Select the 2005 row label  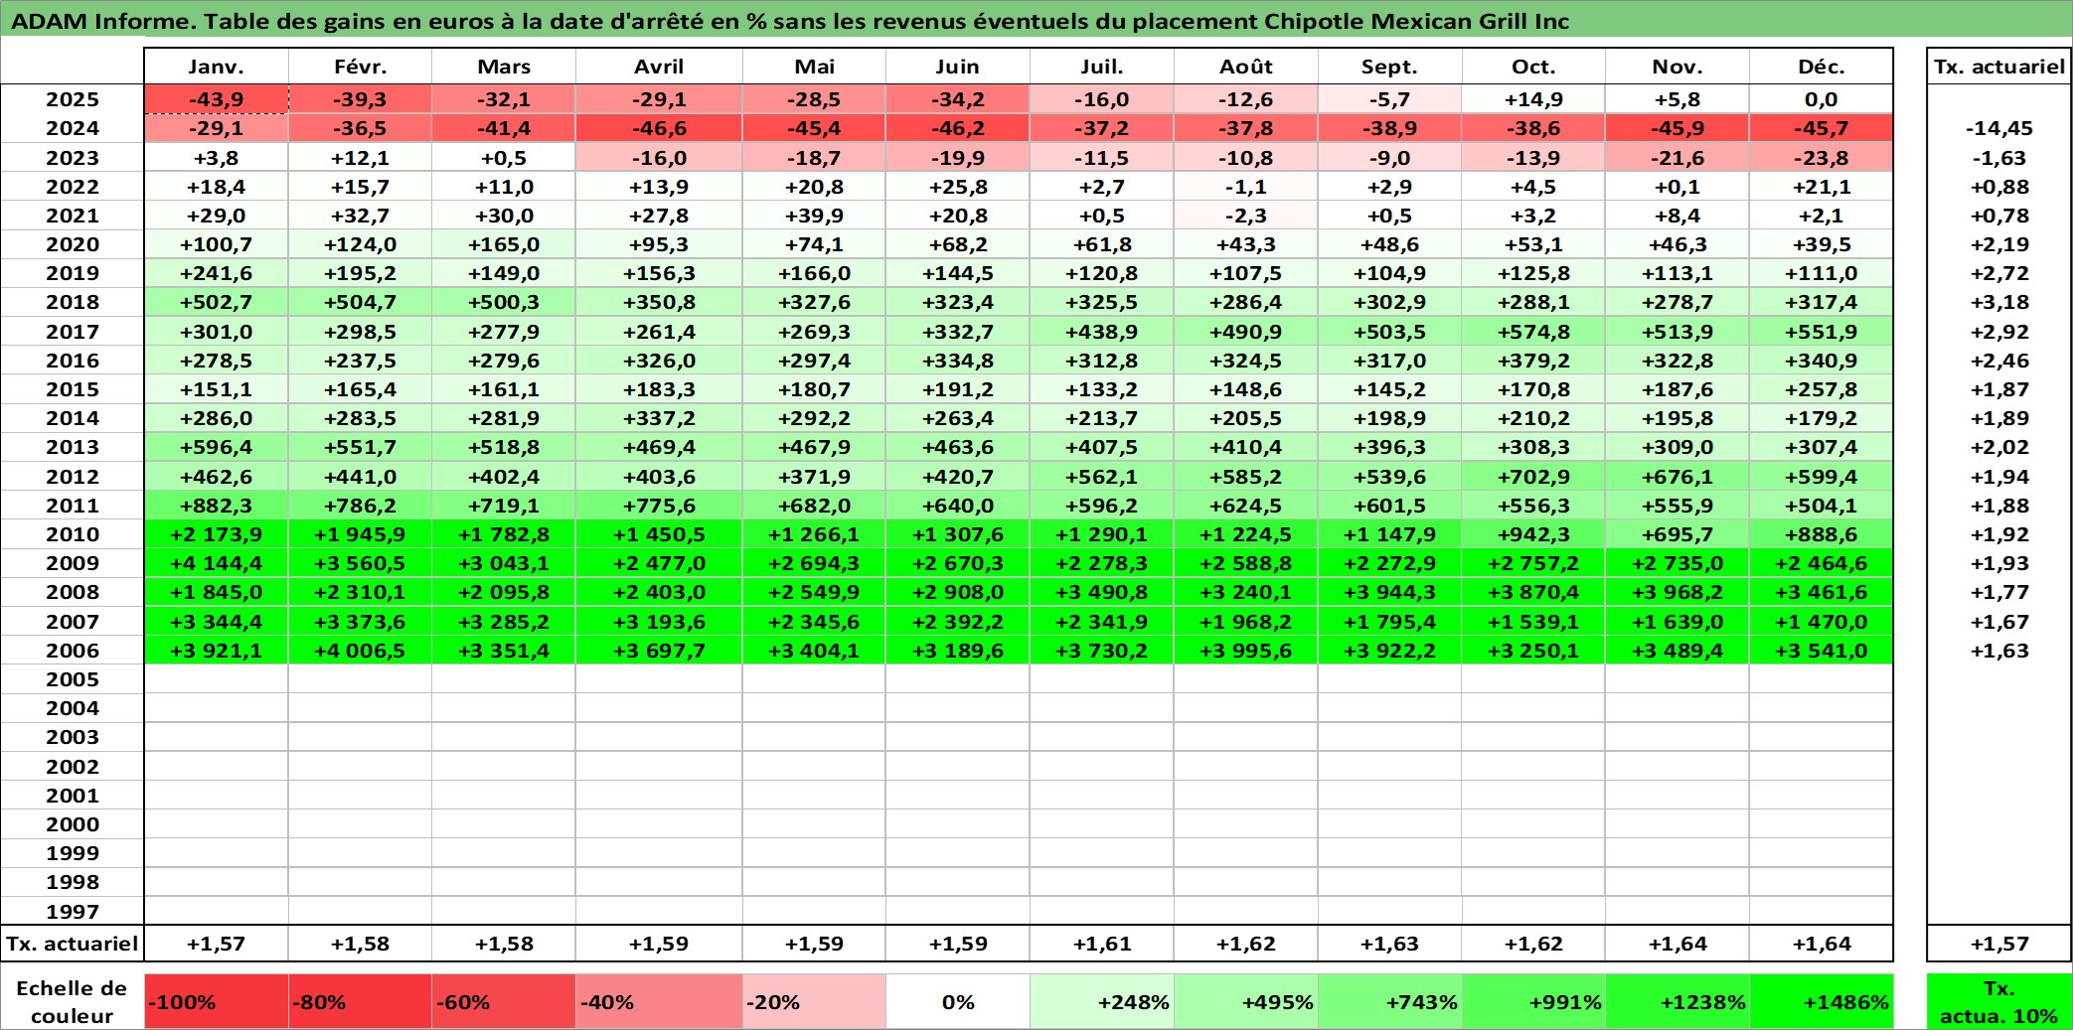tap(73, 679)
